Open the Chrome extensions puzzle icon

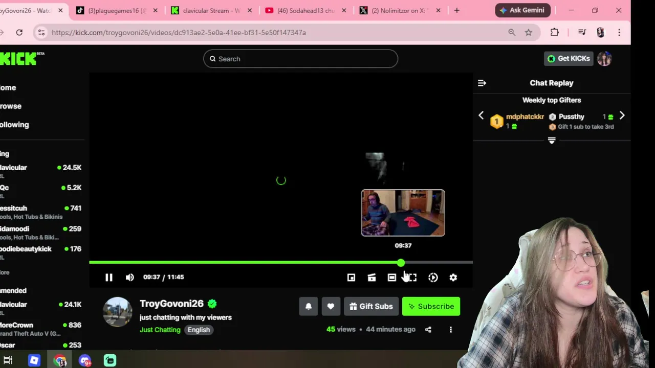coord(555,32)
